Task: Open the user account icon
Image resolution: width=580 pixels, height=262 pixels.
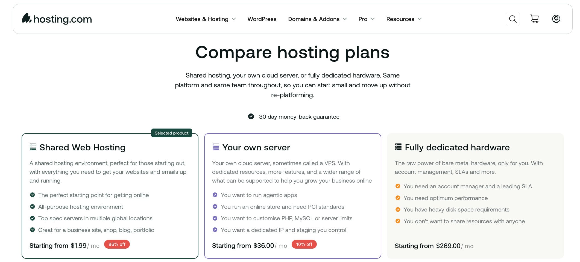Action: [x=556, y=19]
